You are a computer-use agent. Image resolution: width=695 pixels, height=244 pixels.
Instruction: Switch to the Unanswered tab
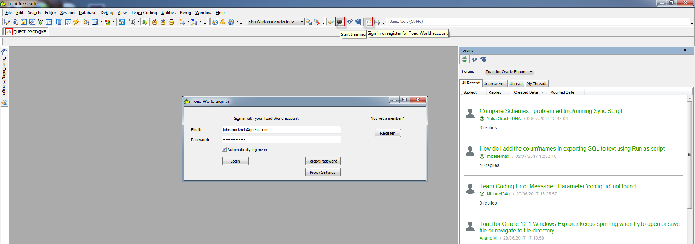[494, 84]
